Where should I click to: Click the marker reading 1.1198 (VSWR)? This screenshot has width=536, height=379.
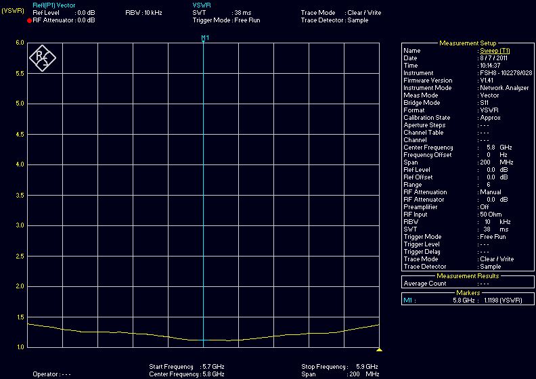click(x=504, y=300)
